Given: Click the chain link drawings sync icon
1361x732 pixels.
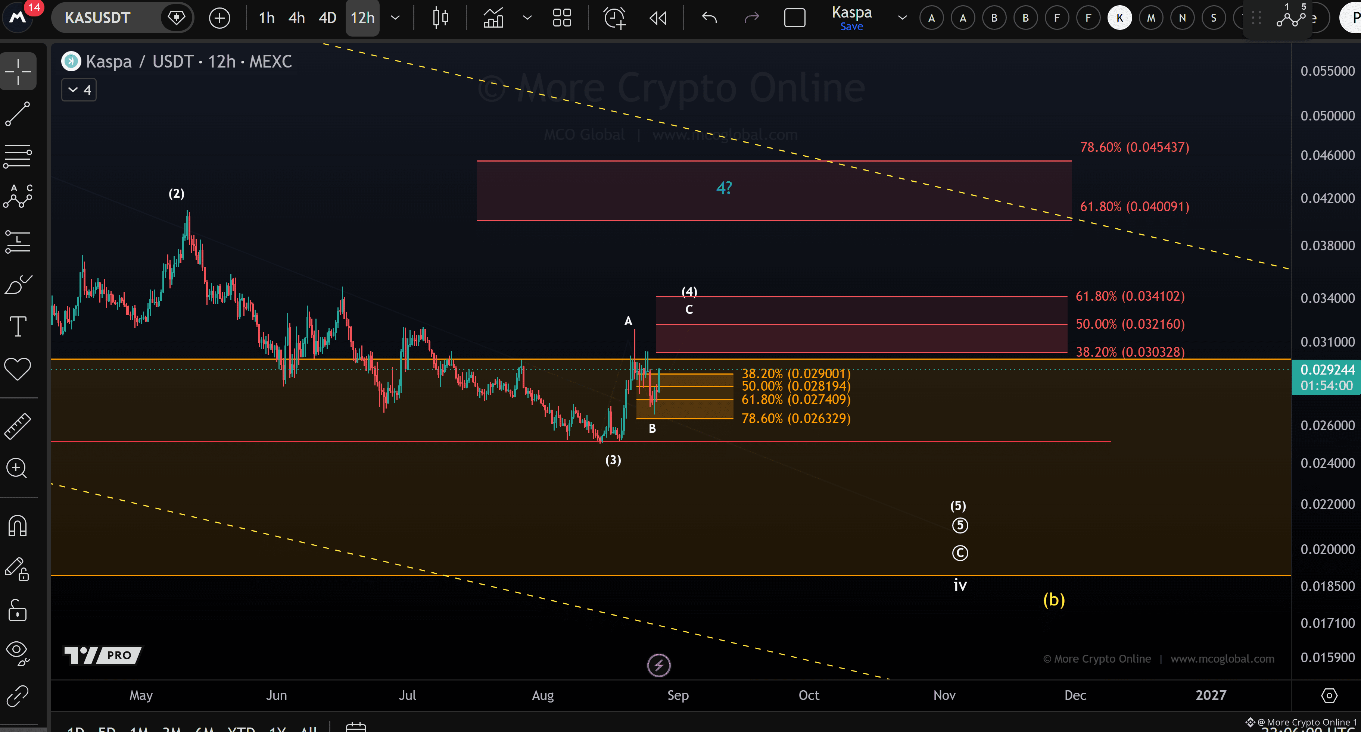Looking at the screenshot, I should pyautogui.click(x=18, y=696).
